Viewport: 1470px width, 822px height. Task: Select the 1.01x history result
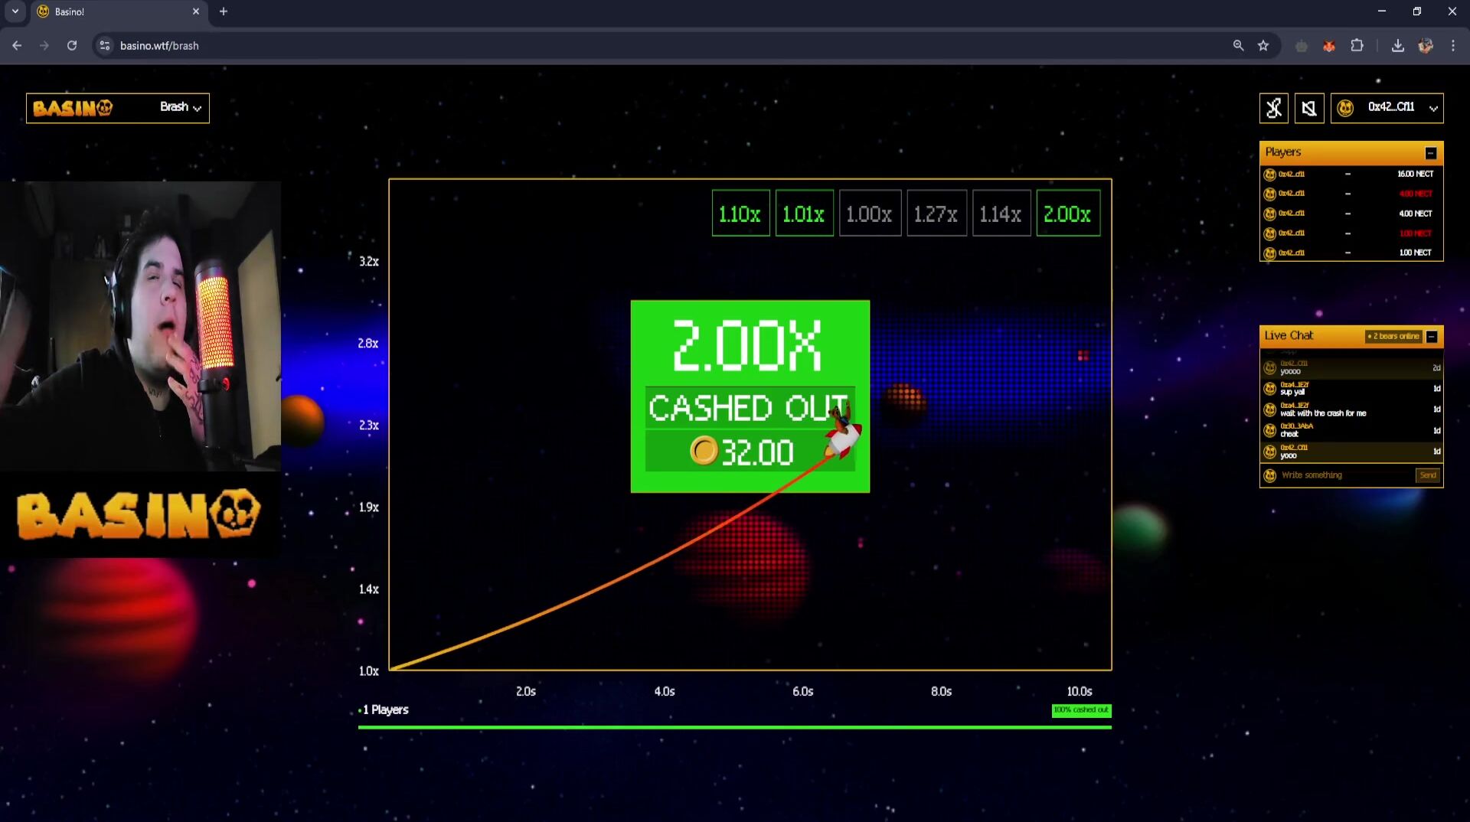point(804,214)
